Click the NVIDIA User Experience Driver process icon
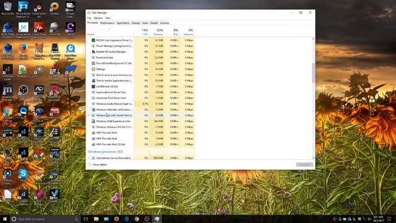 click(93, 40)
